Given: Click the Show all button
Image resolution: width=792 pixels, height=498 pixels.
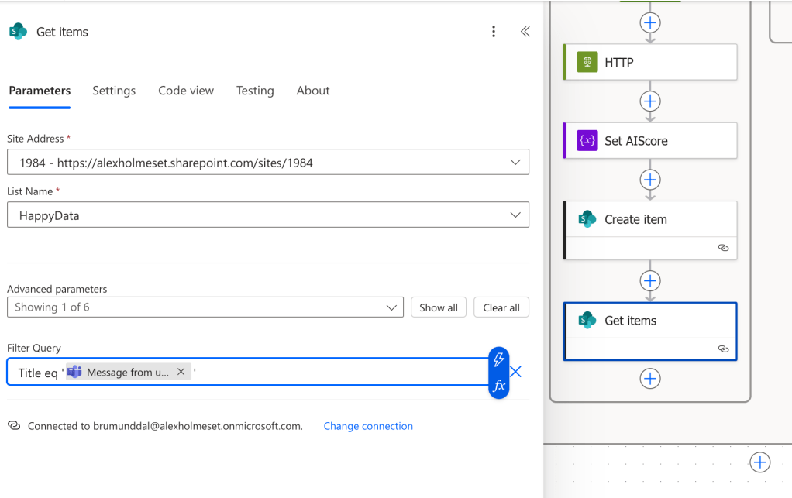Looking at the screenshot, I should pos(439,307).
